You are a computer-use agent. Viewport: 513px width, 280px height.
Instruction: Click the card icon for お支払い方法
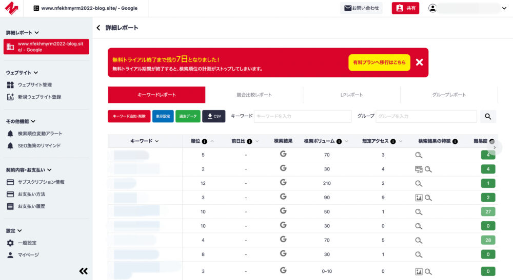[x=10, y=194]
